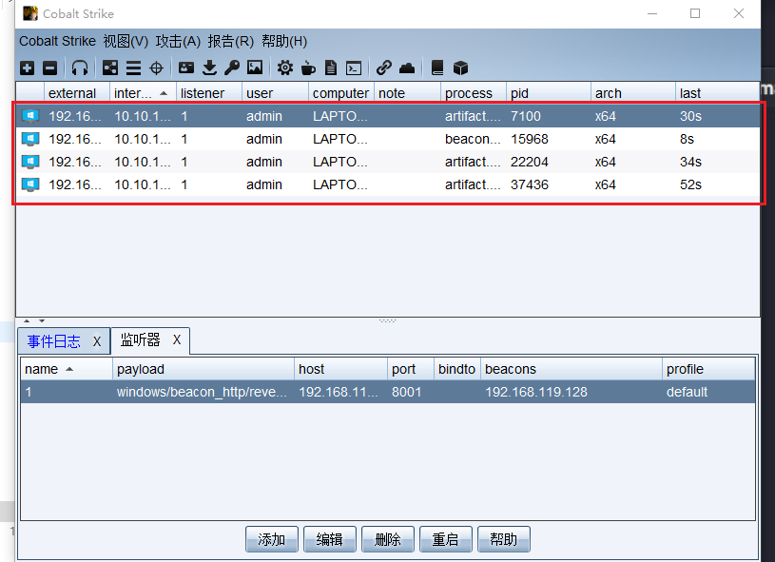Screen dimensions: 775x562
Task: Click the Windows host icon for pid 37436
Action: coord(30,184)
